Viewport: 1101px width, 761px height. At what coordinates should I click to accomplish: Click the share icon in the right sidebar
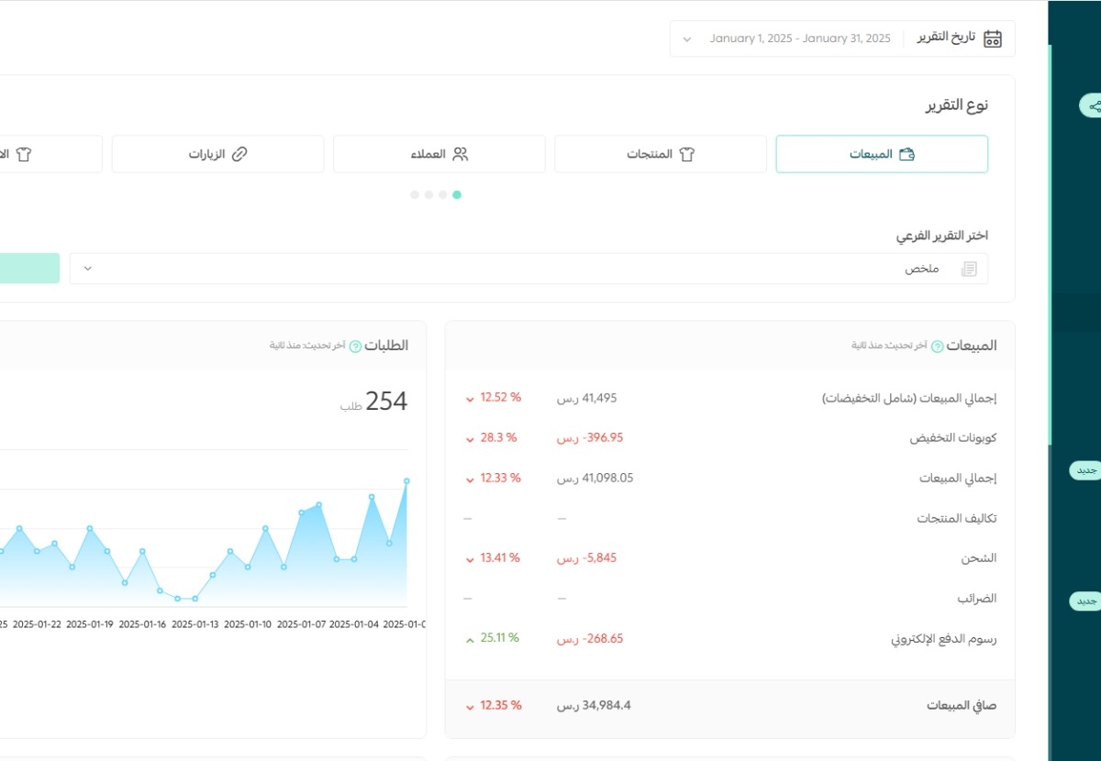pyautogui.click(x=1093, y=105)
